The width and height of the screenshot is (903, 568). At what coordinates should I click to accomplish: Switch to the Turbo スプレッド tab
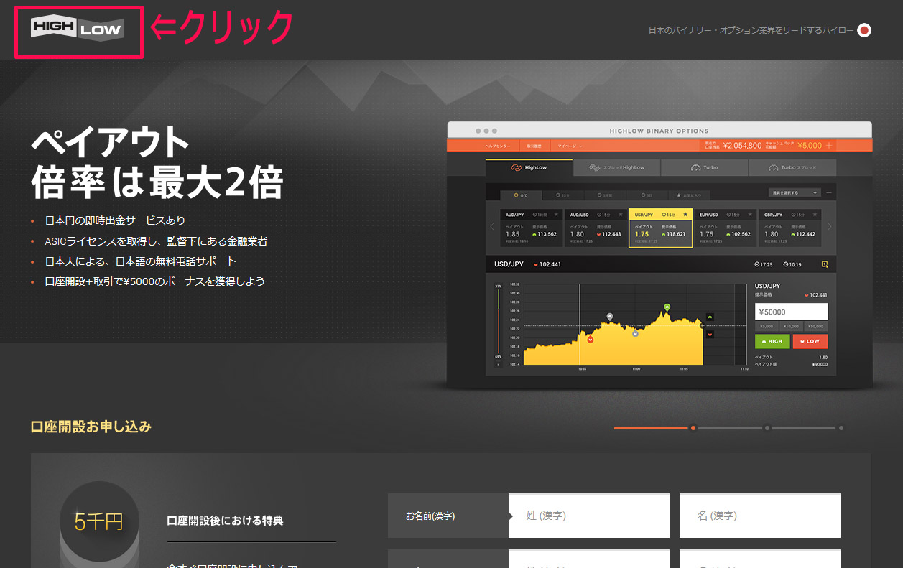point(792,168)
